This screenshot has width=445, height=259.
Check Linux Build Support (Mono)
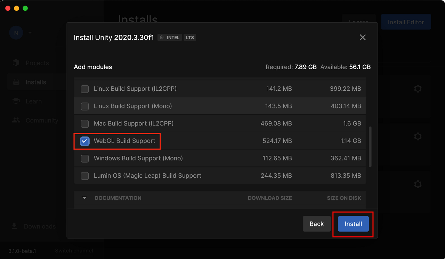coord(85,106)
